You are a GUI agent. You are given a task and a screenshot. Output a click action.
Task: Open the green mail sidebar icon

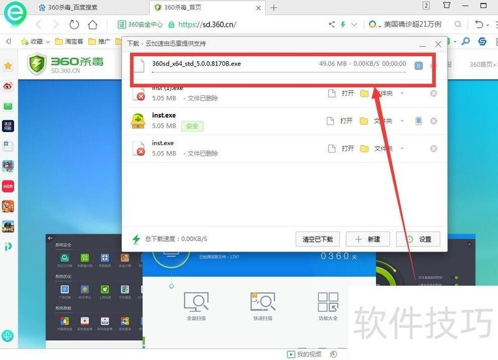[8, 106]
